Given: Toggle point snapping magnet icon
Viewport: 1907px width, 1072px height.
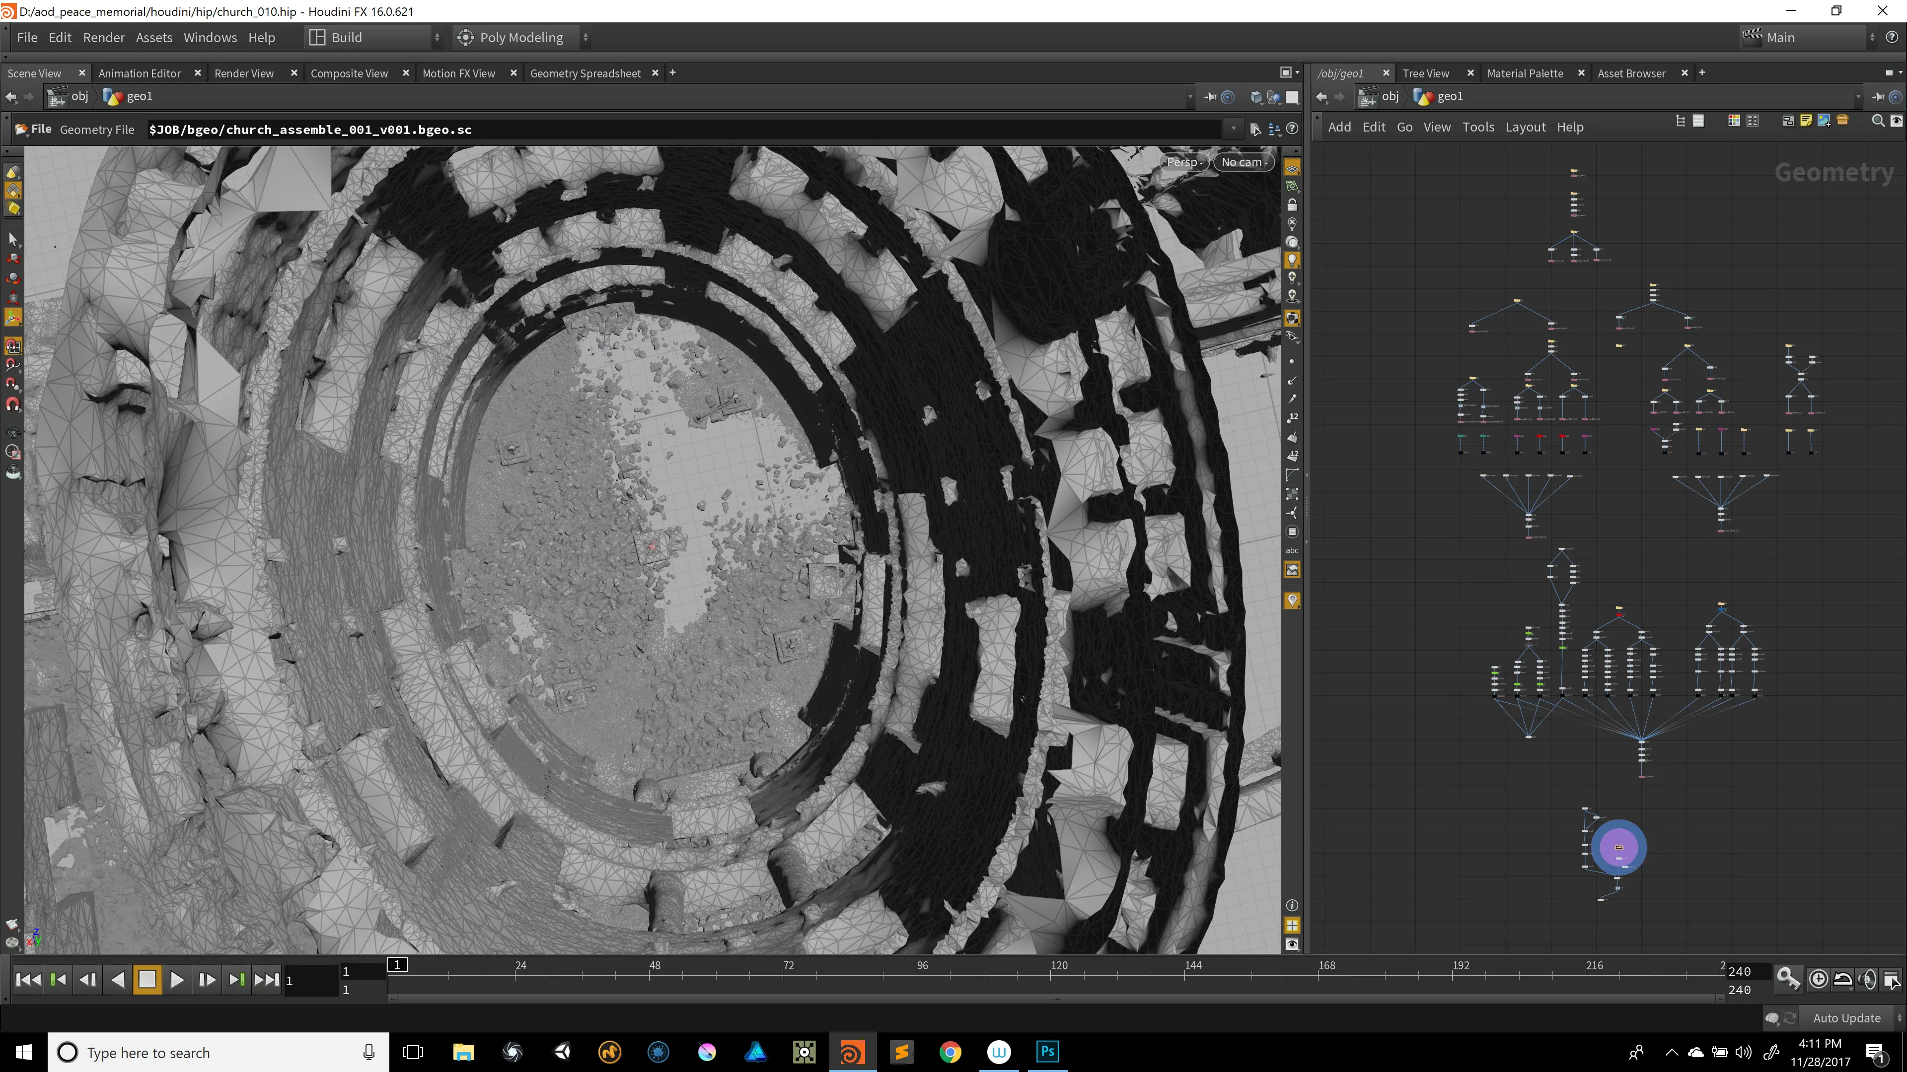Looking at the screenshot, I should pyautogui.click(x=12, y=384).
